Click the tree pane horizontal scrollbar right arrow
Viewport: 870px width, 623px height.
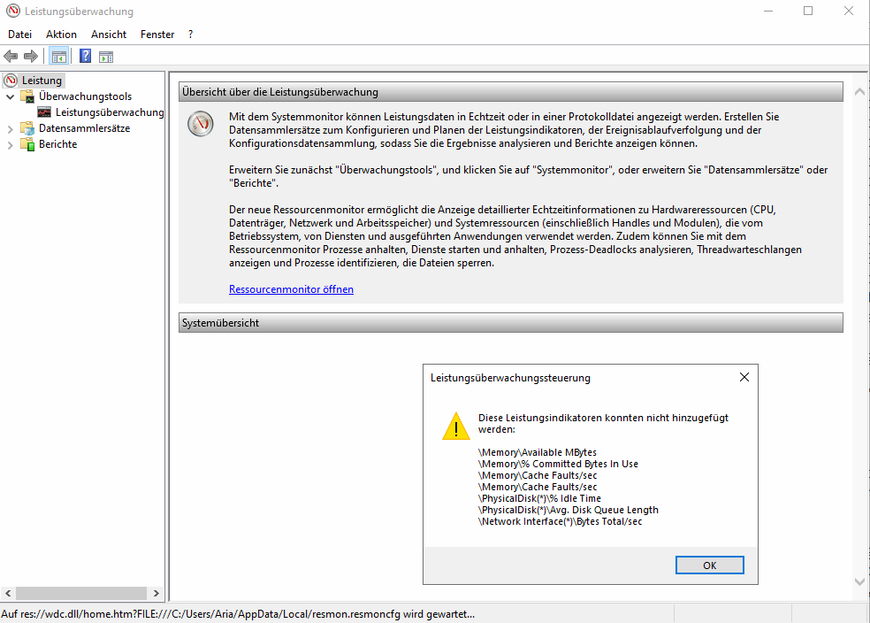156,594
